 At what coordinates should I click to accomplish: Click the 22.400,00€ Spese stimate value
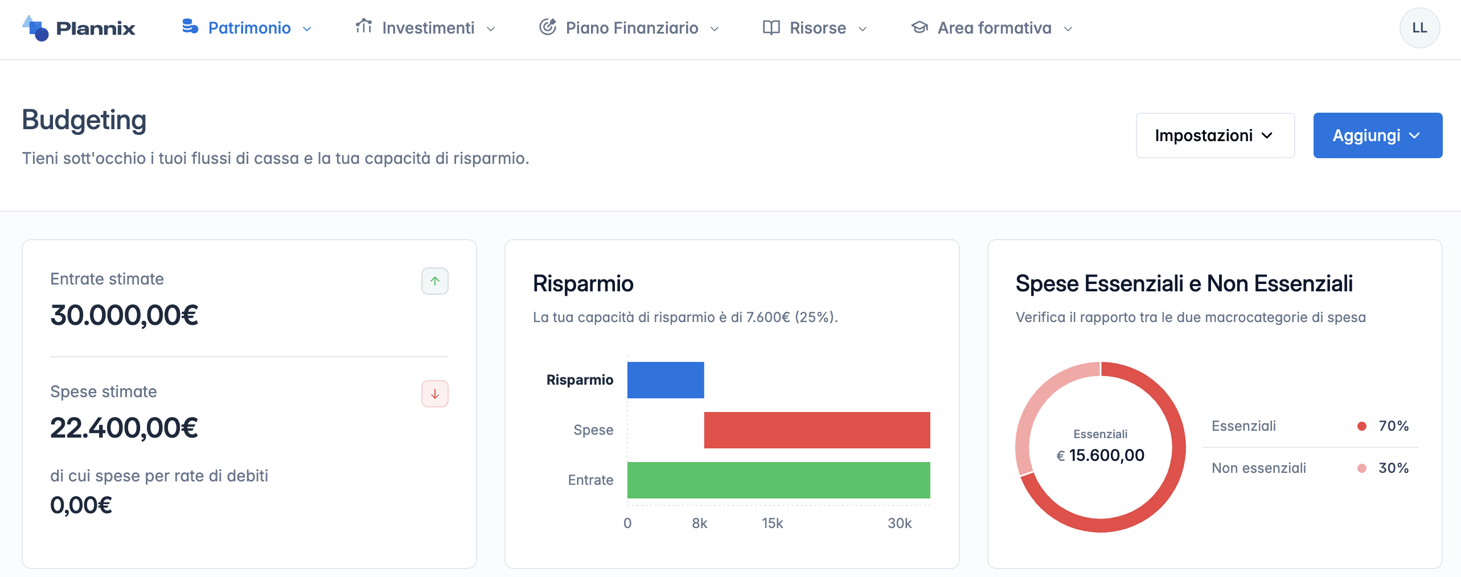coord(124,428)
